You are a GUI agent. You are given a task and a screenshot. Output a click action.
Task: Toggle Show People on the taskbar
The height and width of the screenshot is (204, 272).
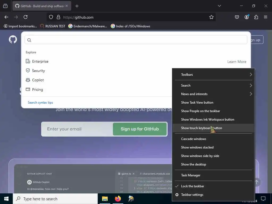214,111
